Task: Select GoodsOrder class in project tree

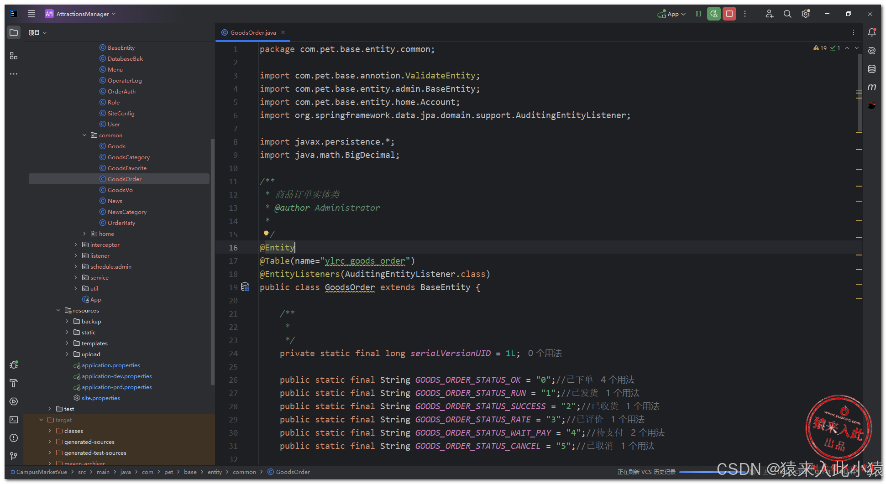Action: (119, 179)
